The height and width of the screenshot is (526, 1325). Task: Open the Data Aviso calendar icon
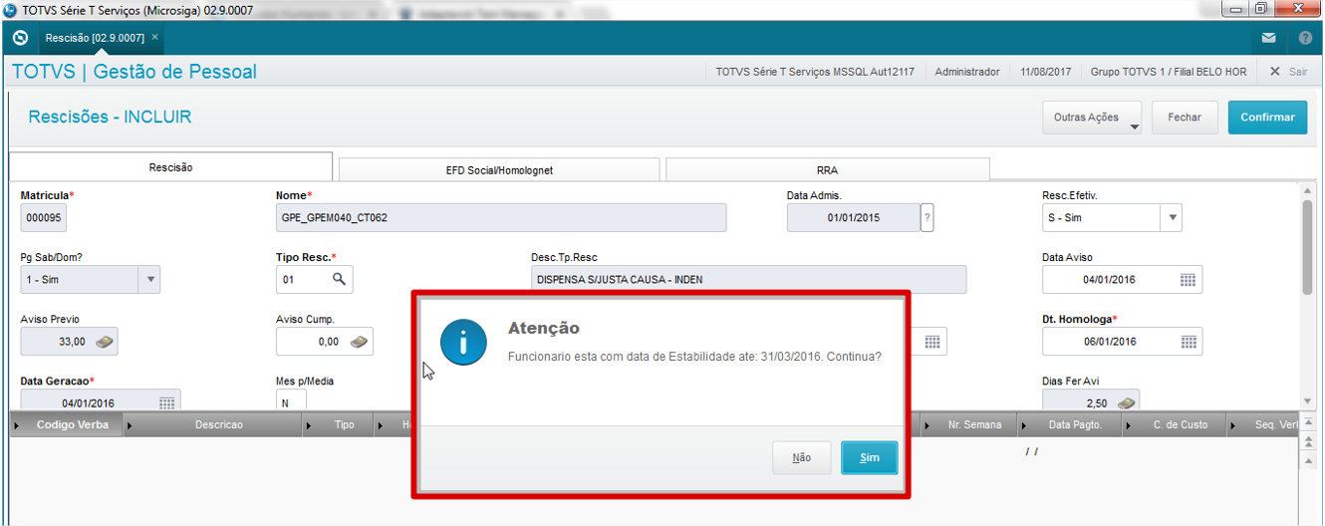[1188, 280]
